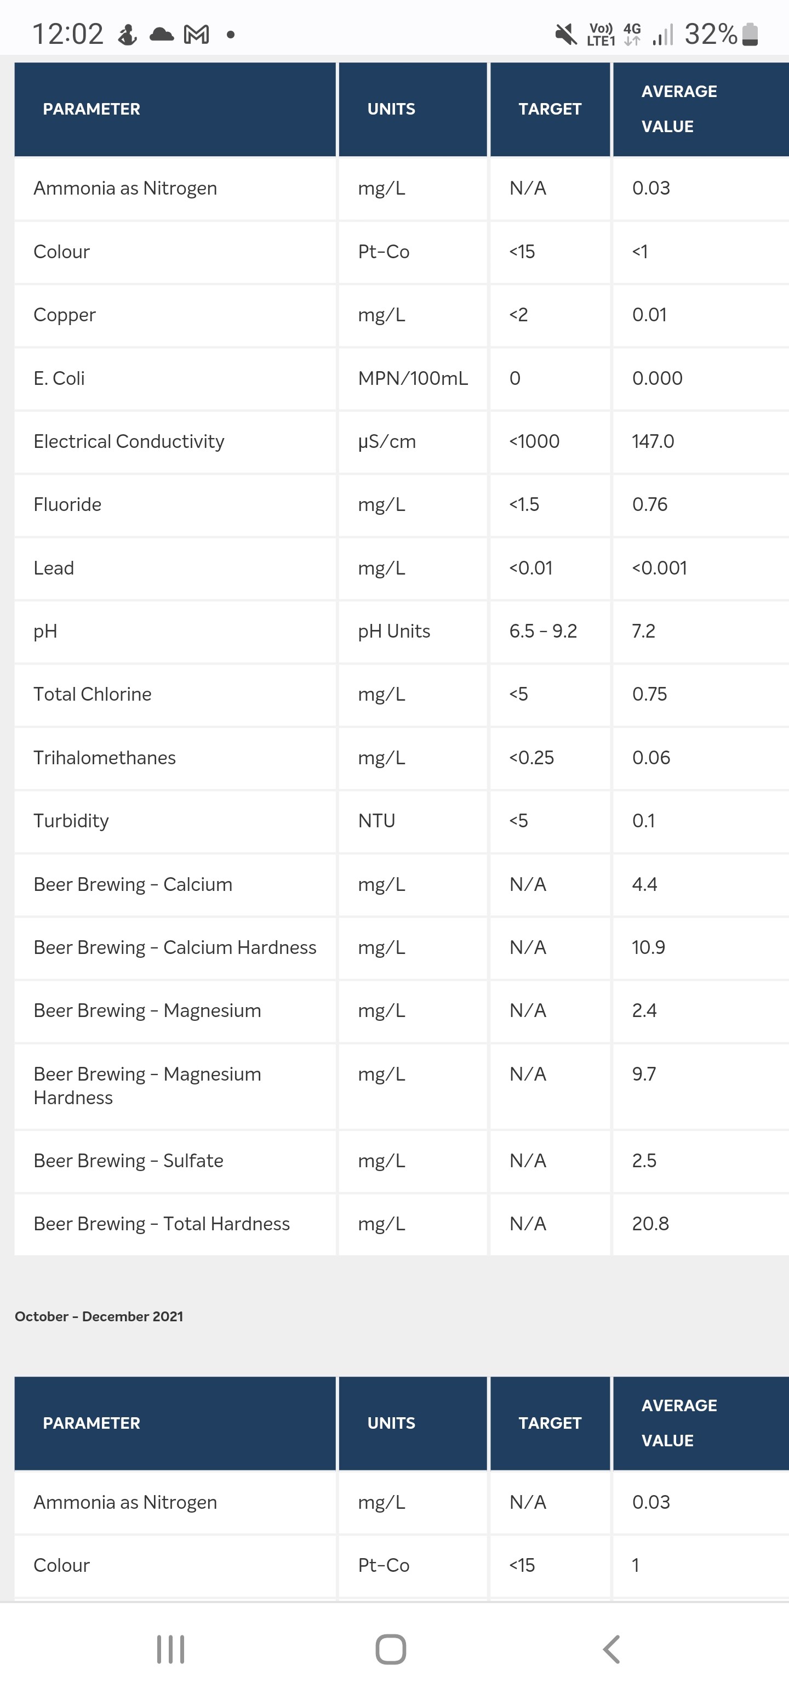Tap the Beer Brewing - Magnesium Hardness label
The width and height of the screenshot is (789, 1693).
147,1086
